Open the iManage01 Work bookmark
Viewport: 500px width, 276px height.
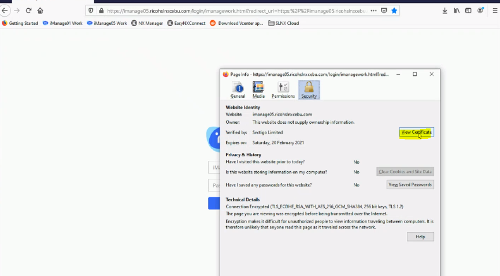point(62,23)
